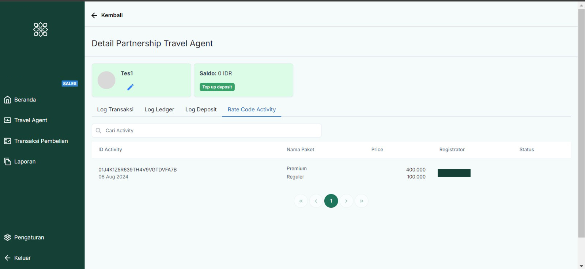Click the Laporan report icon

[x=7, y=161]
